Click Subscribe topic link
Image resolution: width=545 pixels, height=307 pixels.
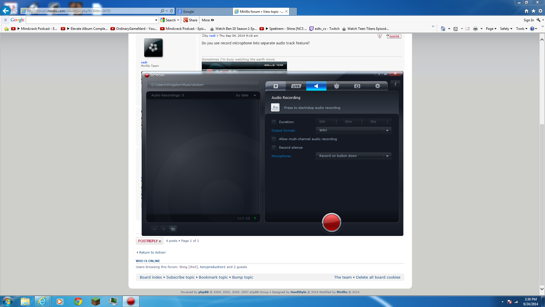pyautogui.click(x=181, y=277)
